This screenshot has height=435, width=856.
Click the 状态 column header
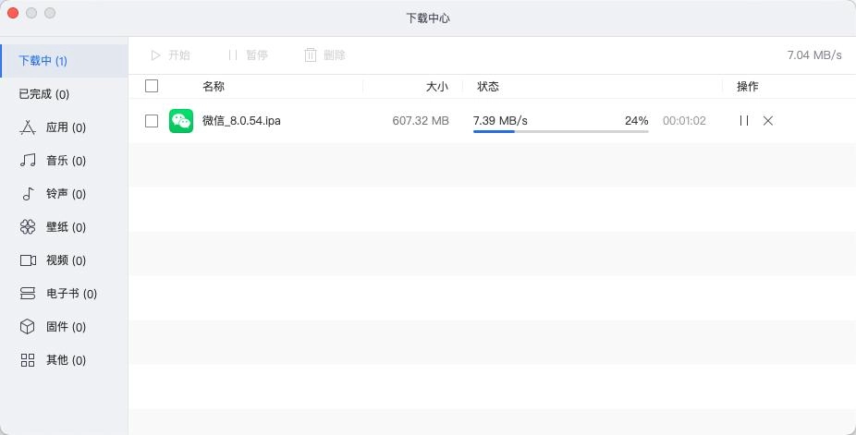(488, 87)
